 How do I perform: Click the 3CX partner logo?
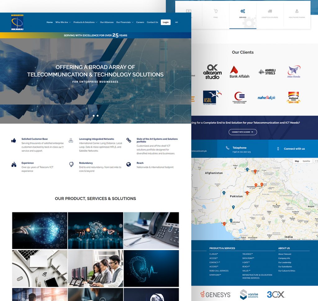[276, 294]
